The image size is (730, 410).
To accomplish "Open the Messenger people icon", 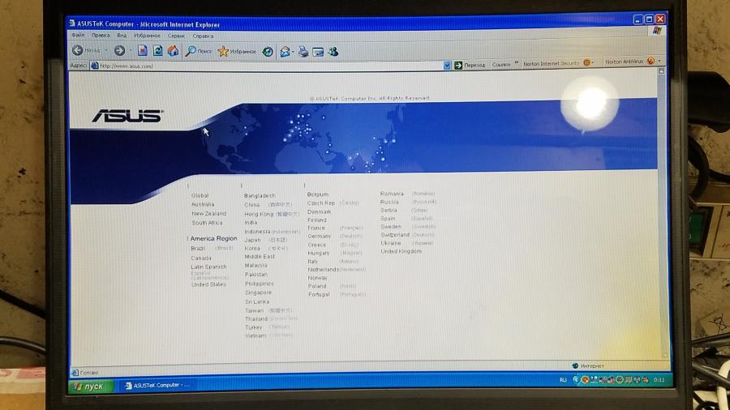I will [x=333, y=52].
